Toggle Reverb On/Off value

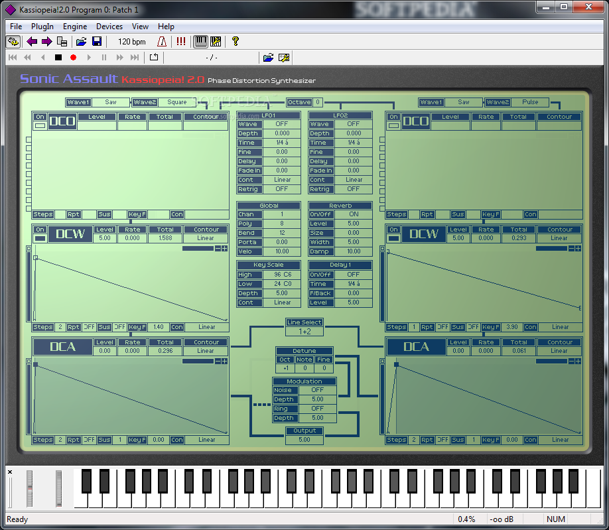354,214
